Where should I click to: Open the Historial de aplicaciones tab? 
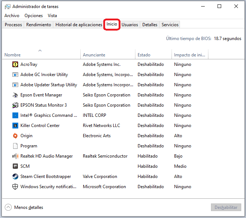pyautogui.click(x=79, y=25)
